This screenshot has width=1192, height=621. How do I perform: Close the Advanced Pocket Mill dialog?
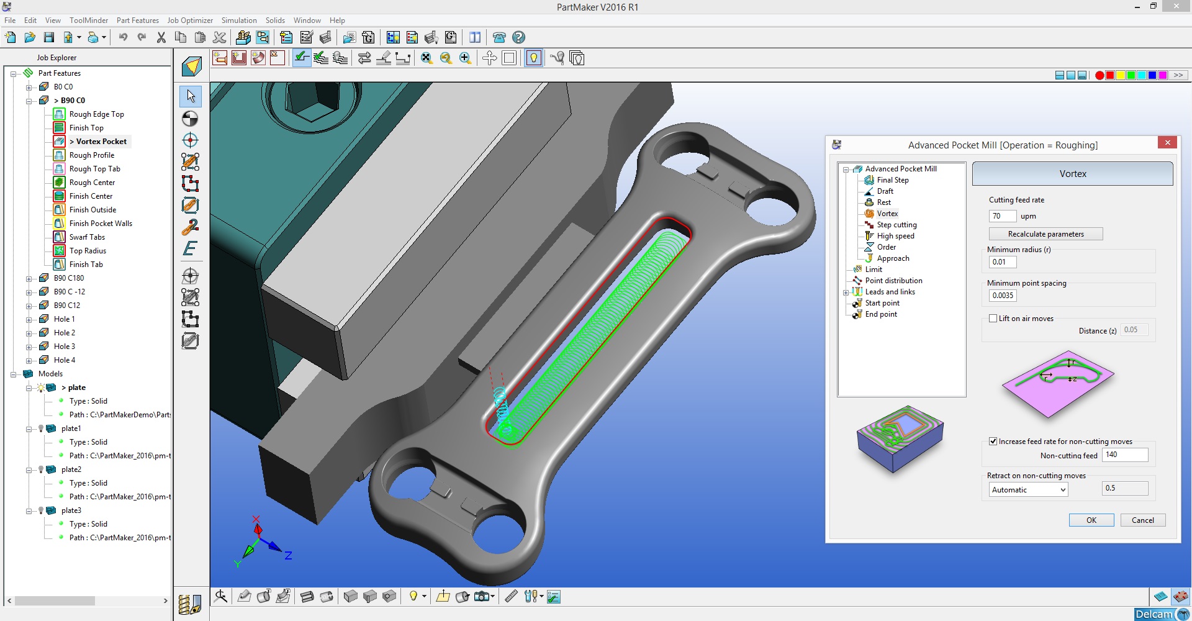tap(1168, 143)
